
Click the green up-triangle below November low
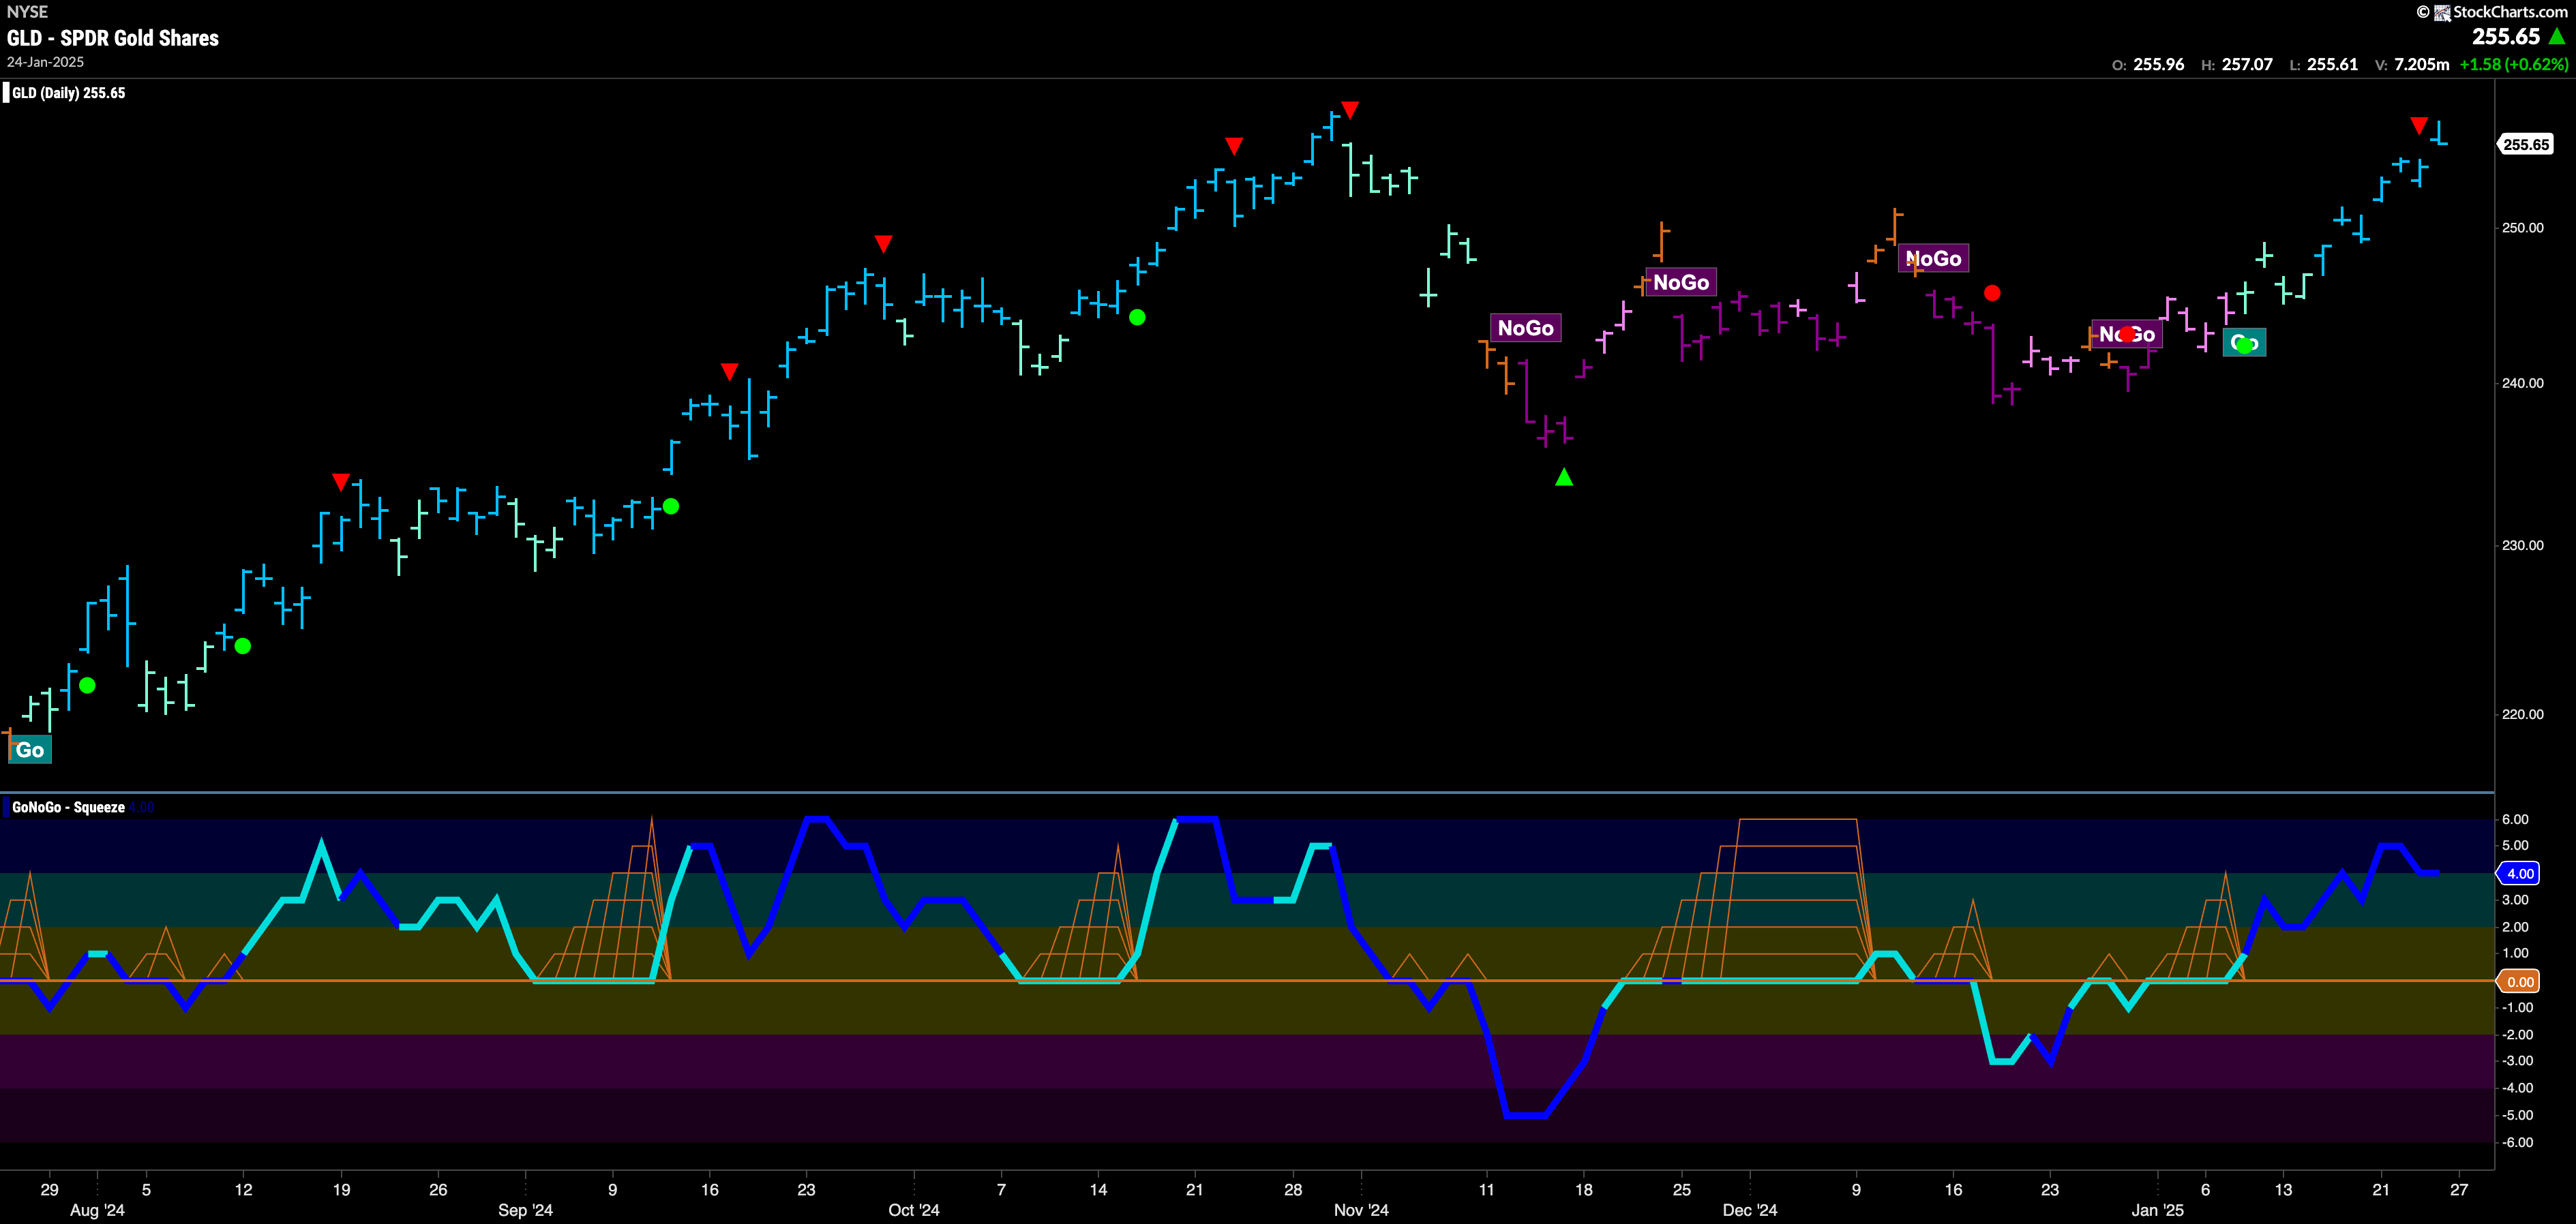1564,478
